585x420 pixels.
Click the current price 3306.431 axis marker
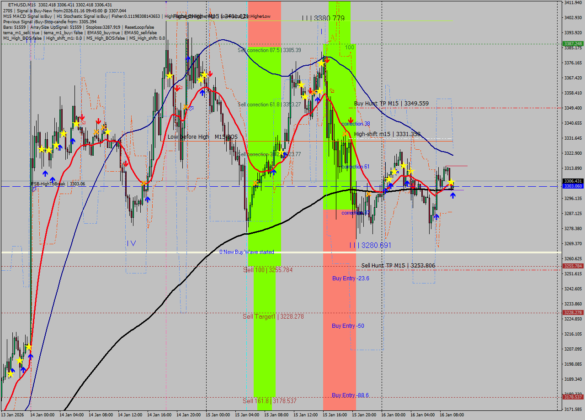(573, 181)
